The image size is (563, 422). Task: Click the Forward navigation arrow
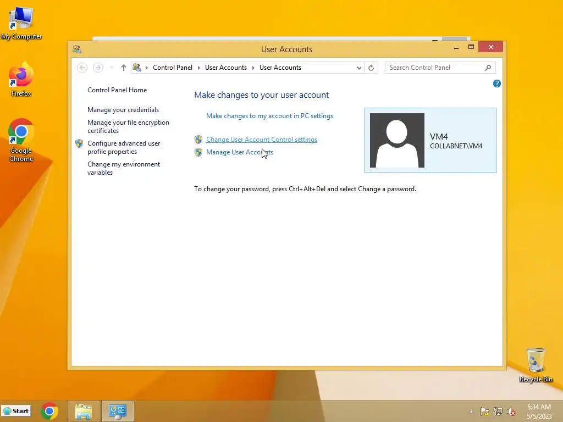coord(98,68)
